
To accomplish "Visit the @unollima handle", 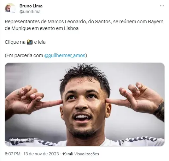I will click(x=30, y=12).
